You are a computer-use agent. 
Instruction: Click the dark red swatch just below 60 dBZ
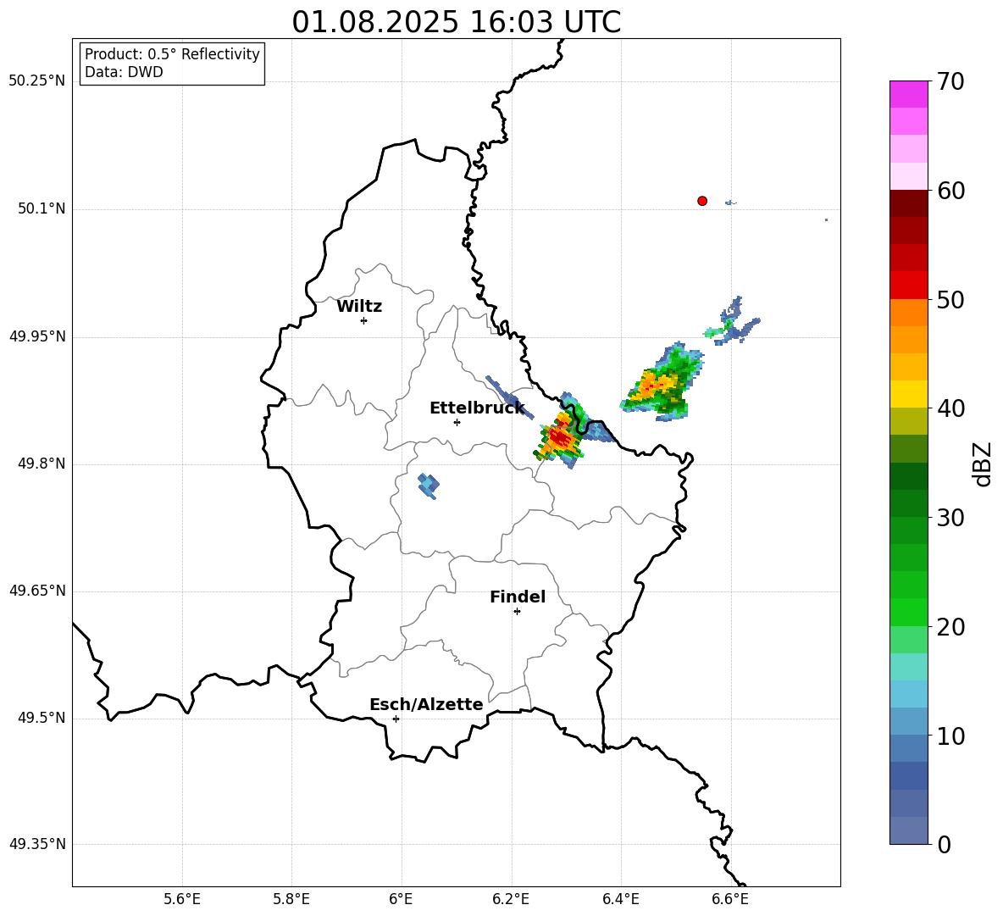[x=908, y=203]
